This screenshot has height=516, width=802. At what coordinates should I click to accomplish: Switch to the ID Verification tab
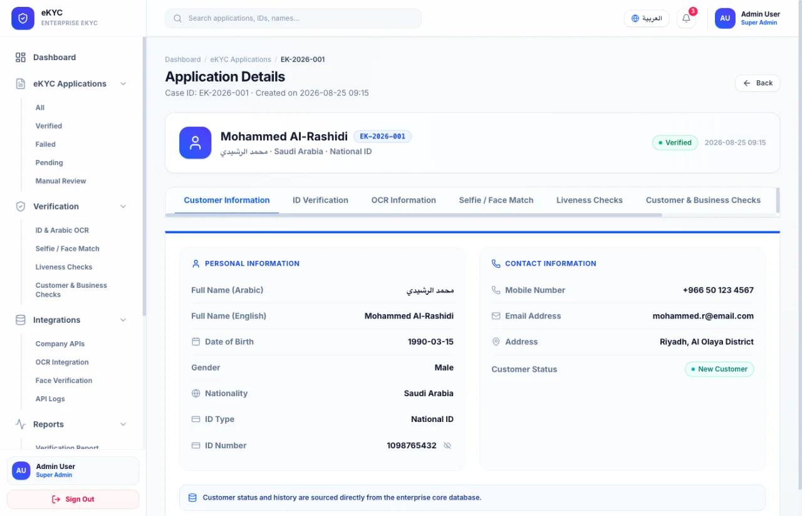[x=320, y=200]
